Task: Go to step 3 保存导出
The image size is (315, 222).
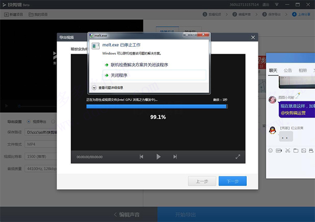Action: [x=271, y=14]
